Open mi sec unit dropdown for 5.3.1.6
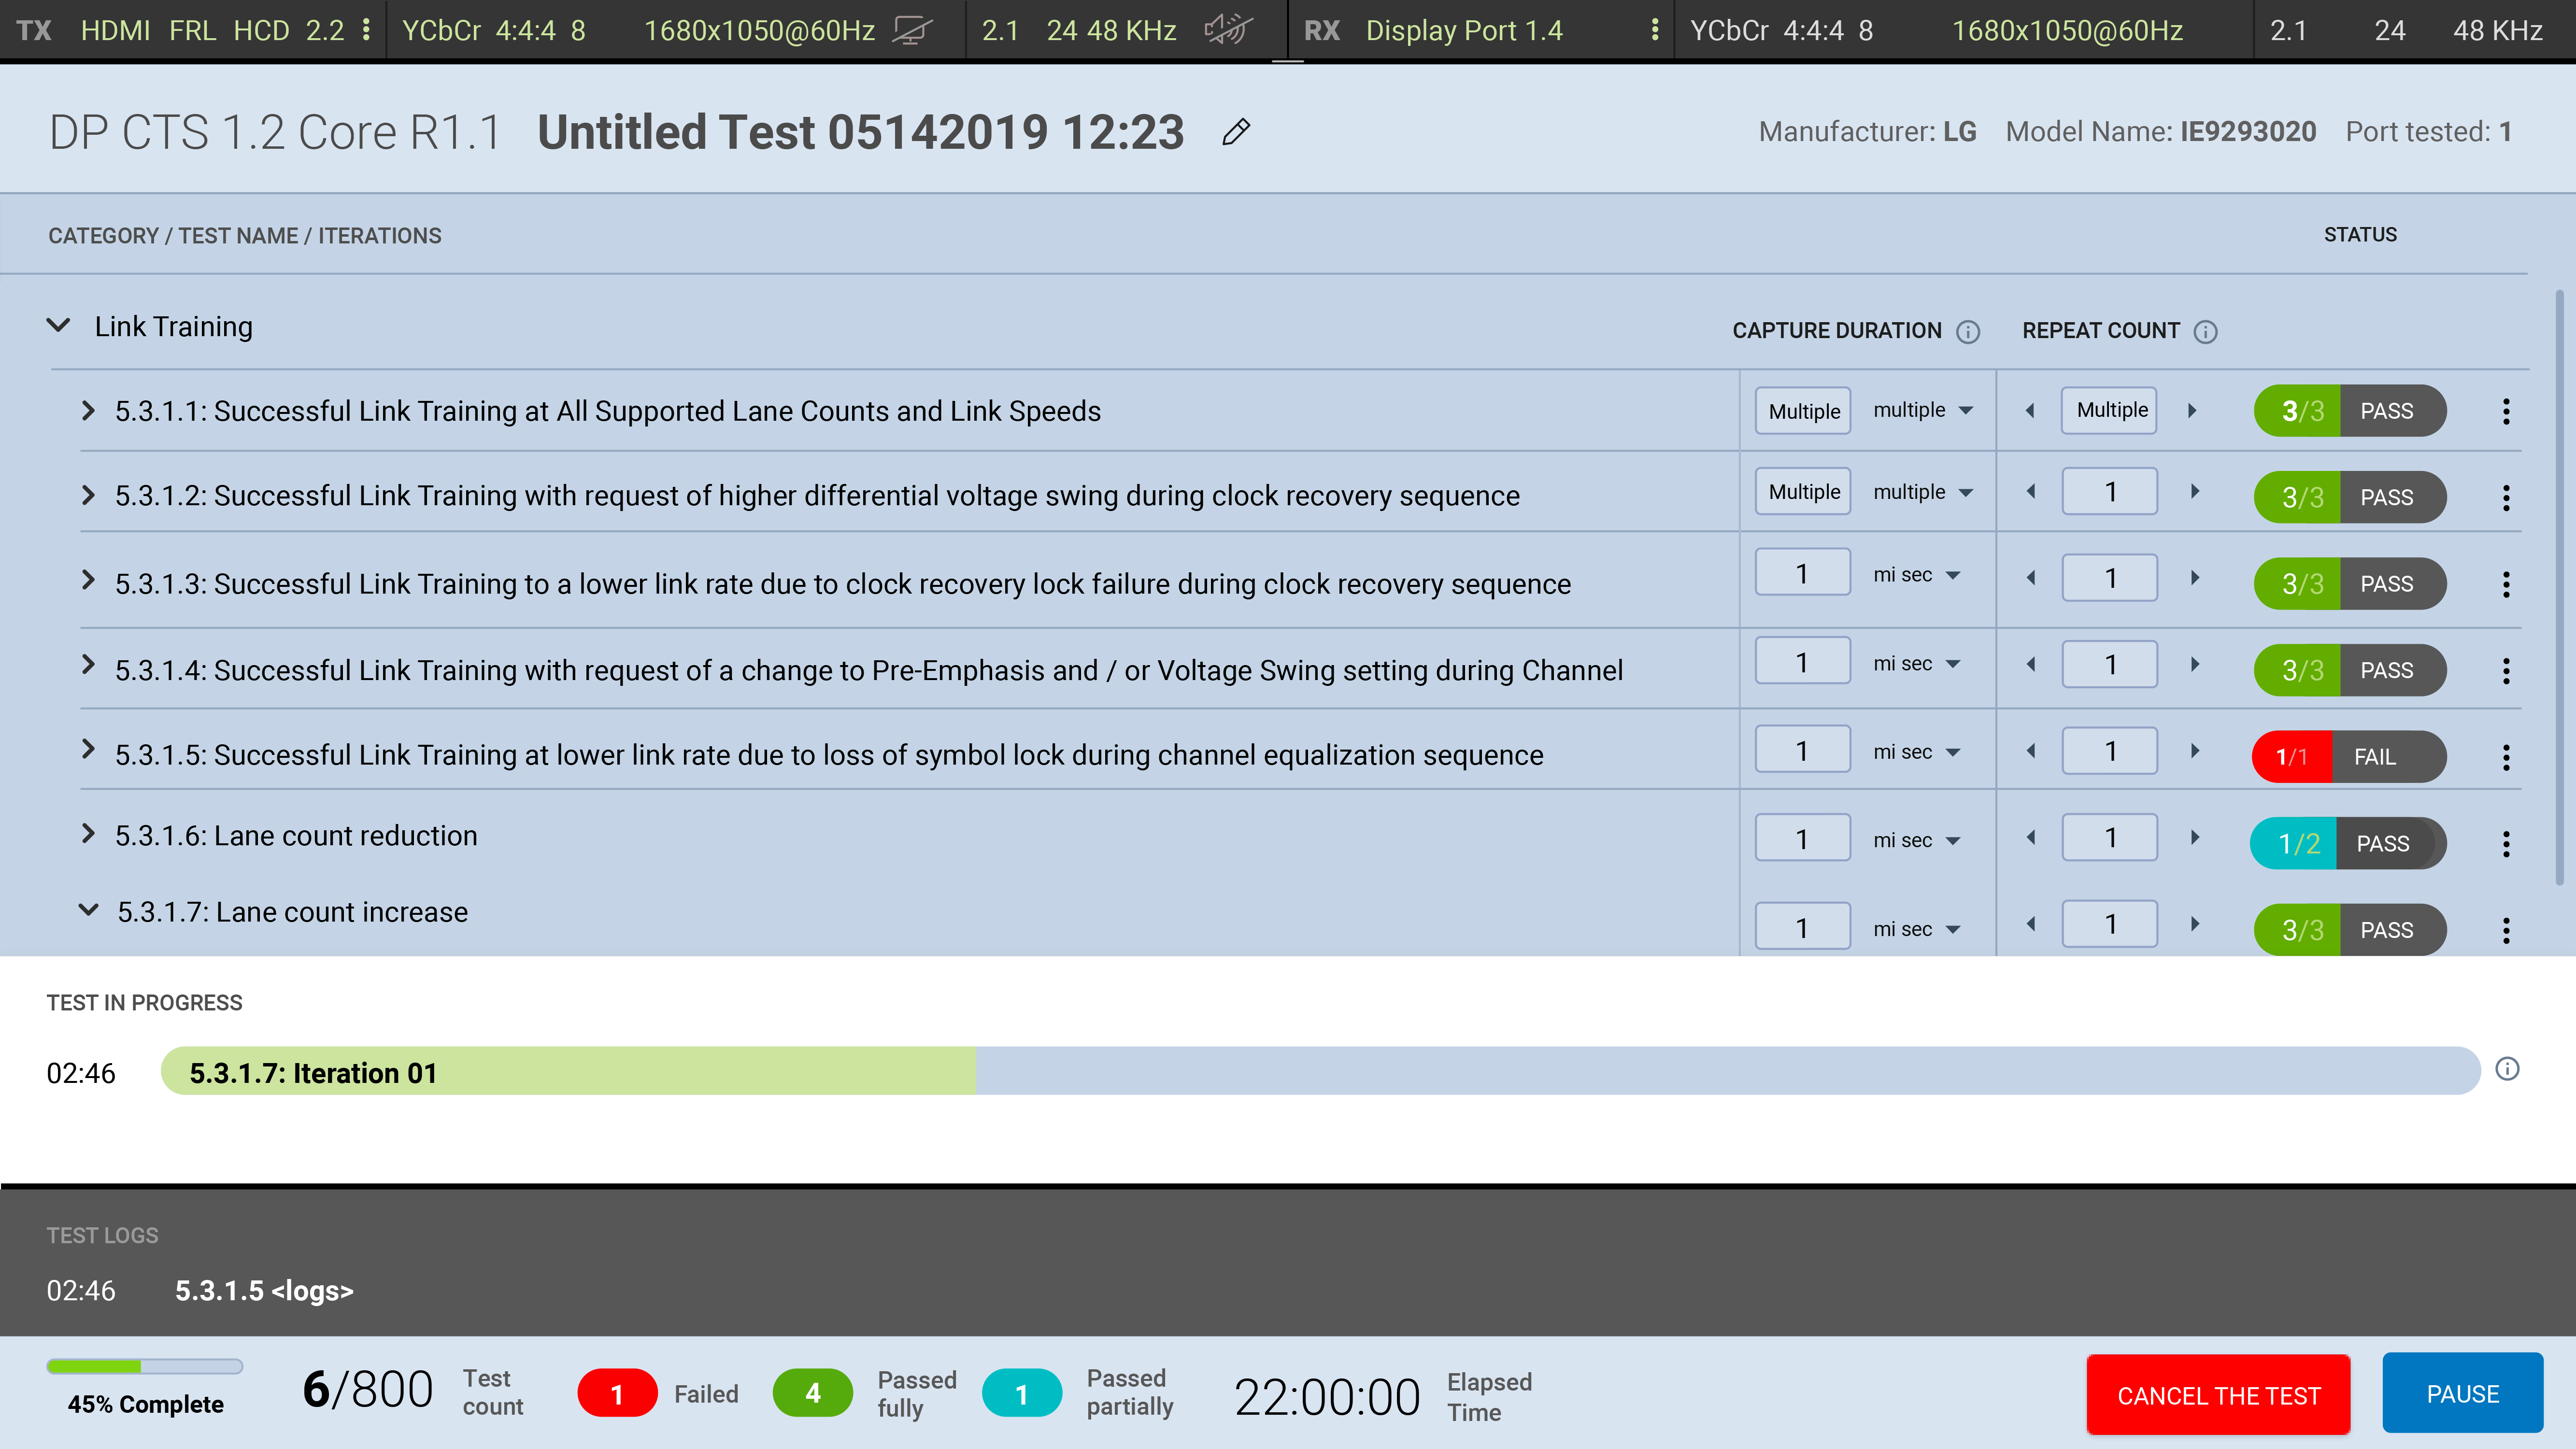2576x1449 pixels. [1917, 840]
